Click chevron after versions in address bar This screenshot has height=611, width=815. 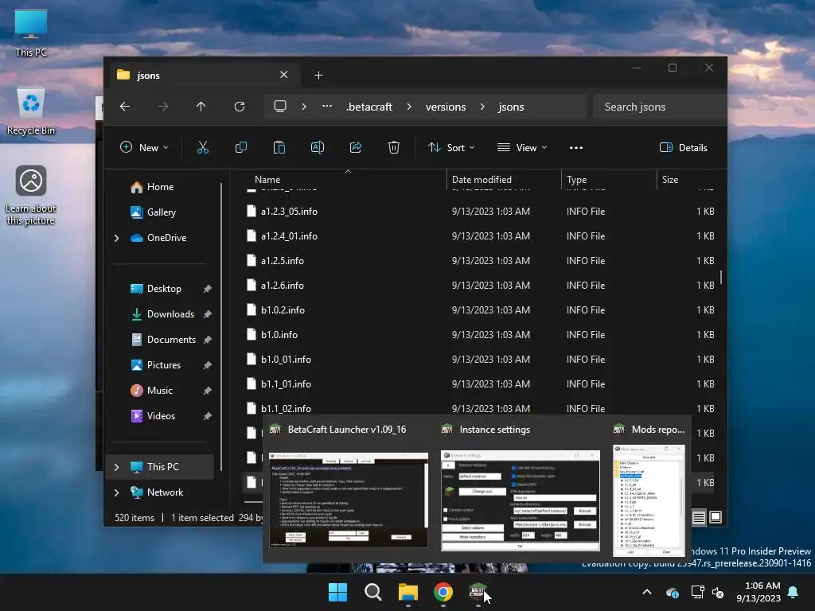[482, 107]
